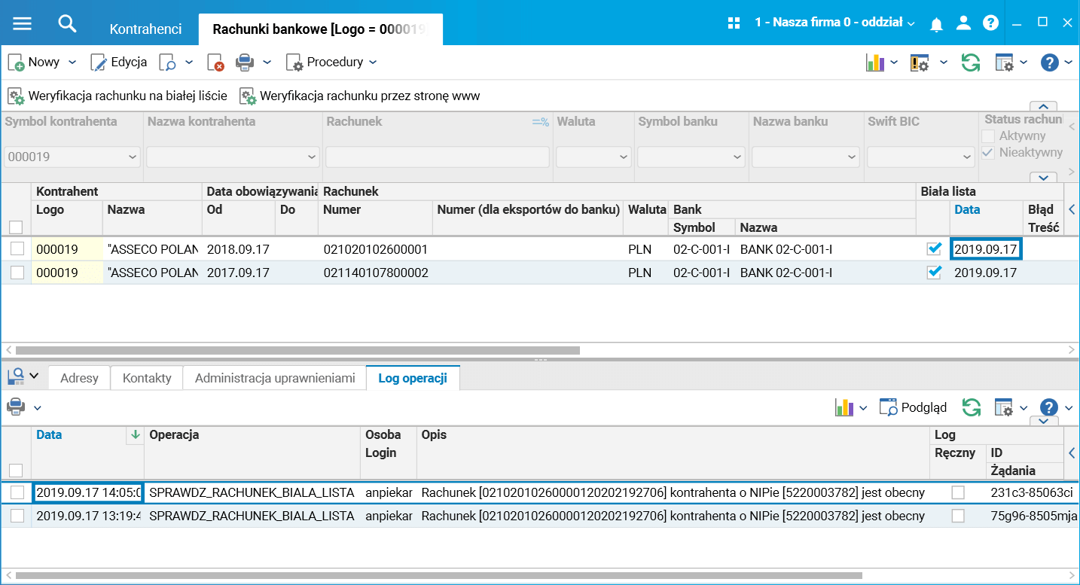The width and height of the screenshot is (1080, 585).
Task: Click the blue help icon in the main toolbar
Action: click(x=1050, y=63)
